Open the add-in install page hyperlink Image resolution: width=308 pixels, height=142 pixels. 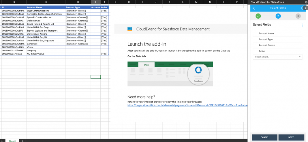[x=187, y=105]
